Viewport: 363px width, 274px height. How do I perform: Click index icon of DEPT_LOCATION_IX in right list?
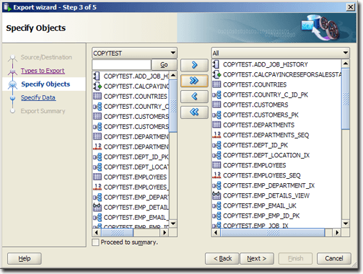217,155
